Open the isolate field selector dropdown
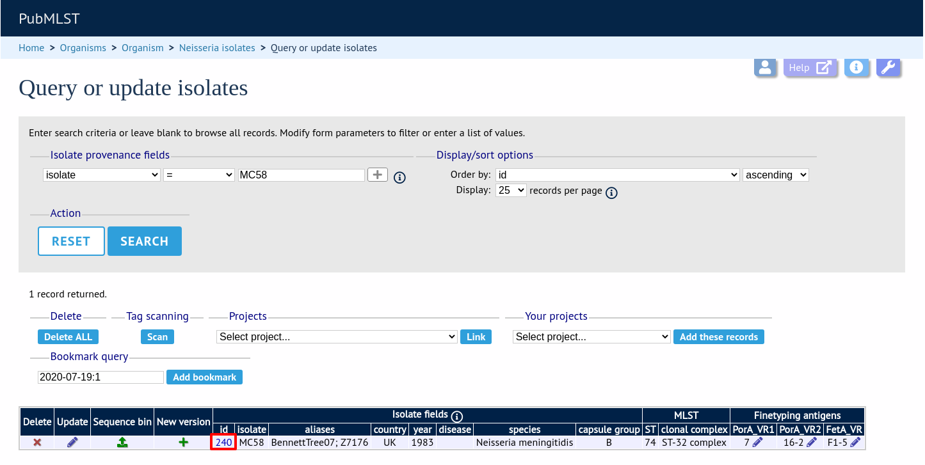This screenshot has height=465, width=925. pyautogui.click(x=102, y=175)
